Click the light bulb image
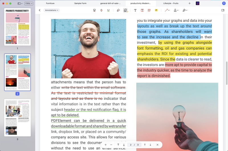228x151 pixels. [x=177, y=117]
